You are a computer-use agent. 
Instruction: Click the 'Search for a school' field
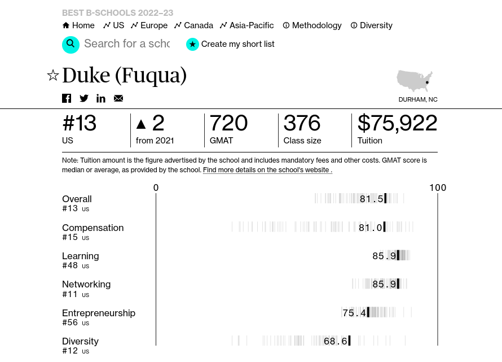pyautogui.click(x=127, y=44)
